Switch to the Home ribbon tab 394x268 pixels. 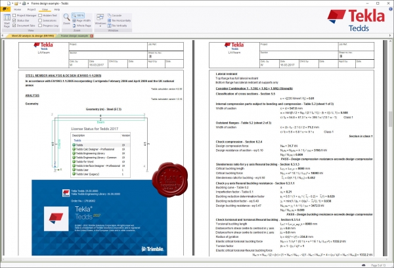tap(17, 10)
